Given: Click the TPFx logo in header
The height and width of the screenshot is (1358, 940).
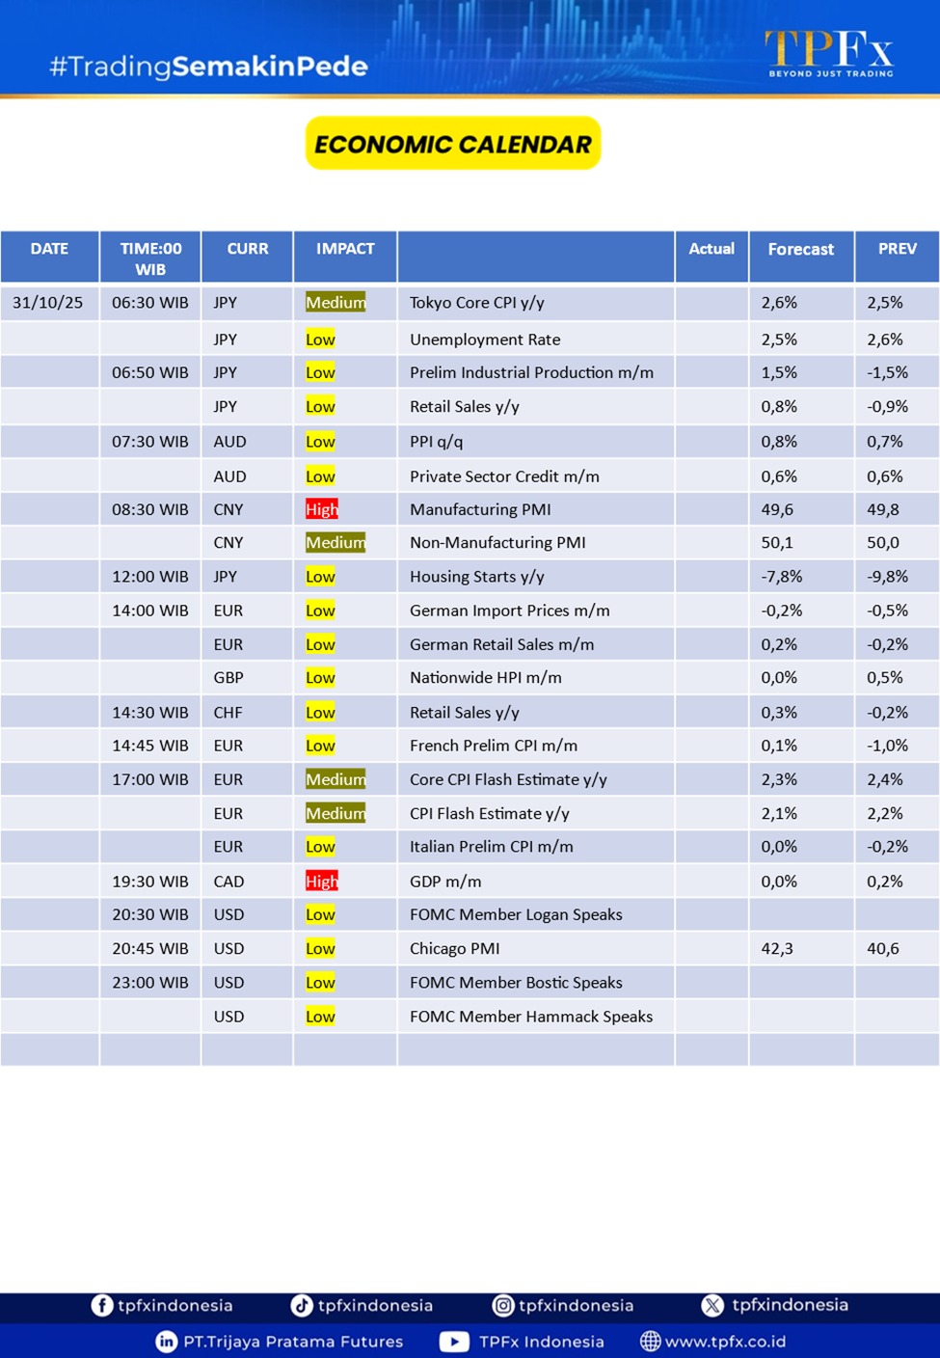Looking at the screenshot, I should pyautogui.click(x=829, y=52).
